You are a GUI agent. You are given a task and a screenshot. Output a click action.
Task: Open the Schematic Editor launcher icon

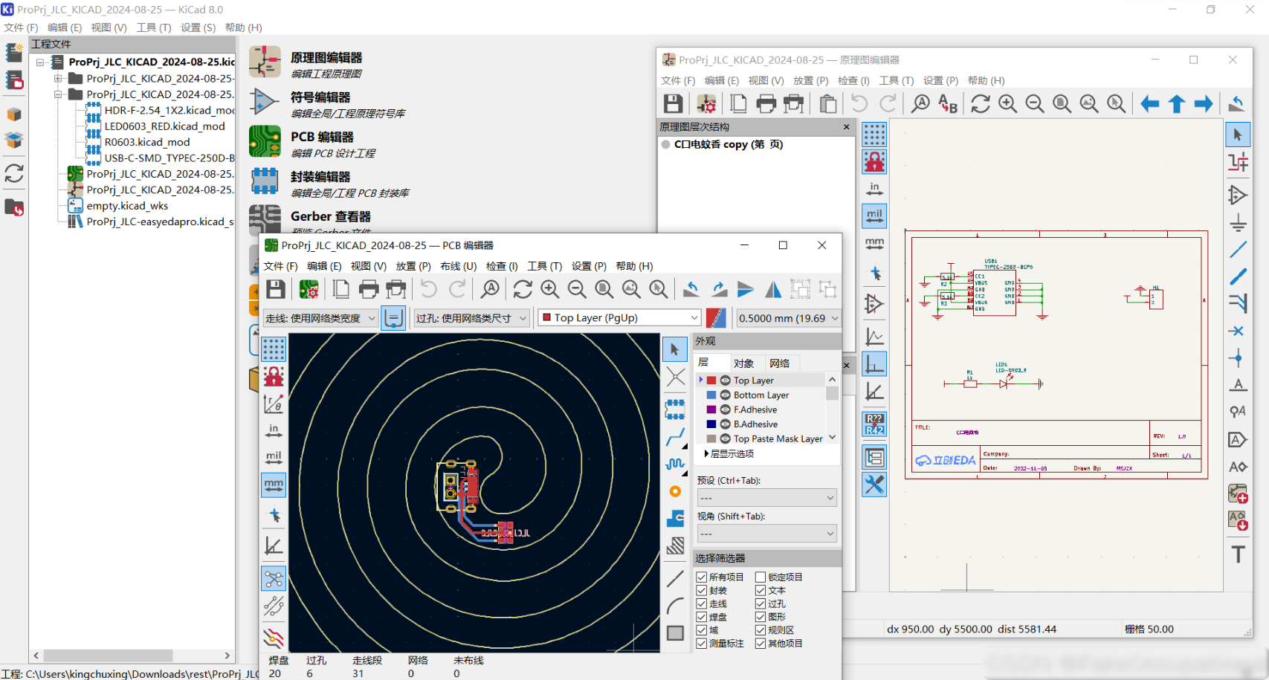tap(265, 62)
